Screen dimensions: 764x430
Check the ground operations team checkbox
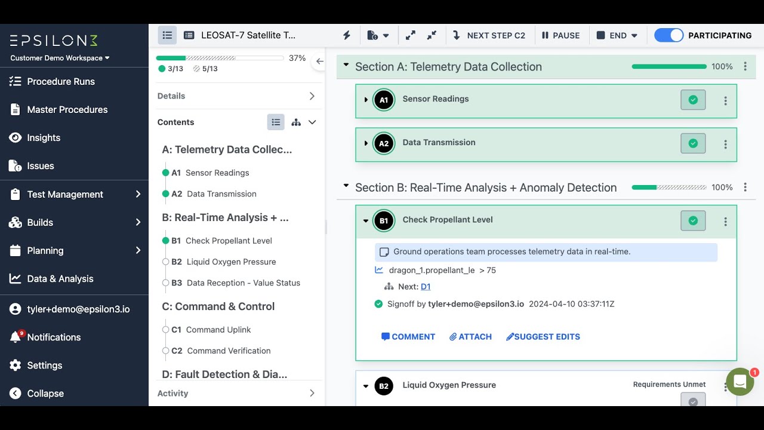pos(384,252)
